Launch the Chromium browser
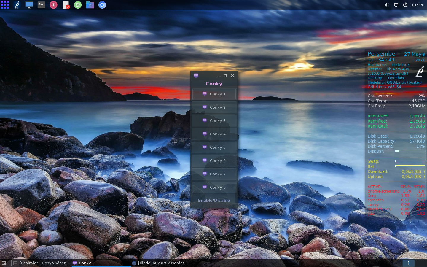This screenshot has height=267, width=427. pyautogui.click(x=102, y=5)
